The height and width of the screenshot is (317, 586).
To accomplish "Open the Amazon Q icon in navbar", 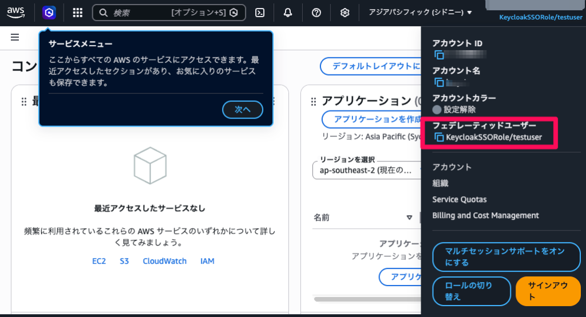I will pyautogui.click(x=49, y=13).
